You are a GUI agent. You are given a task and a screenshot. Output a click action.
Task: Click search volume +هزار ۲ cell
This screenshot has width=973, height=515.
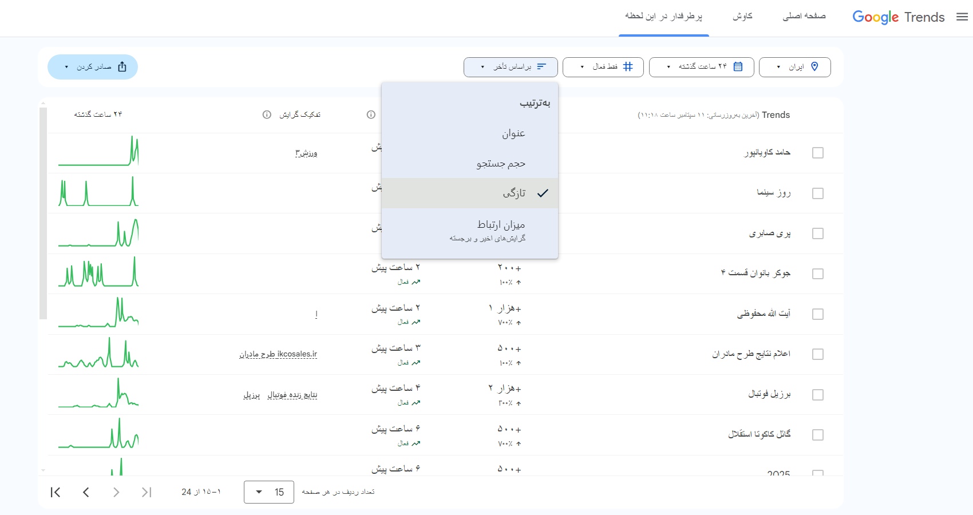tap(505, 389)
